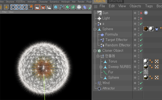
Task: Select the Light object in tree
Action: pyautogui.click(x=106, y=18)
